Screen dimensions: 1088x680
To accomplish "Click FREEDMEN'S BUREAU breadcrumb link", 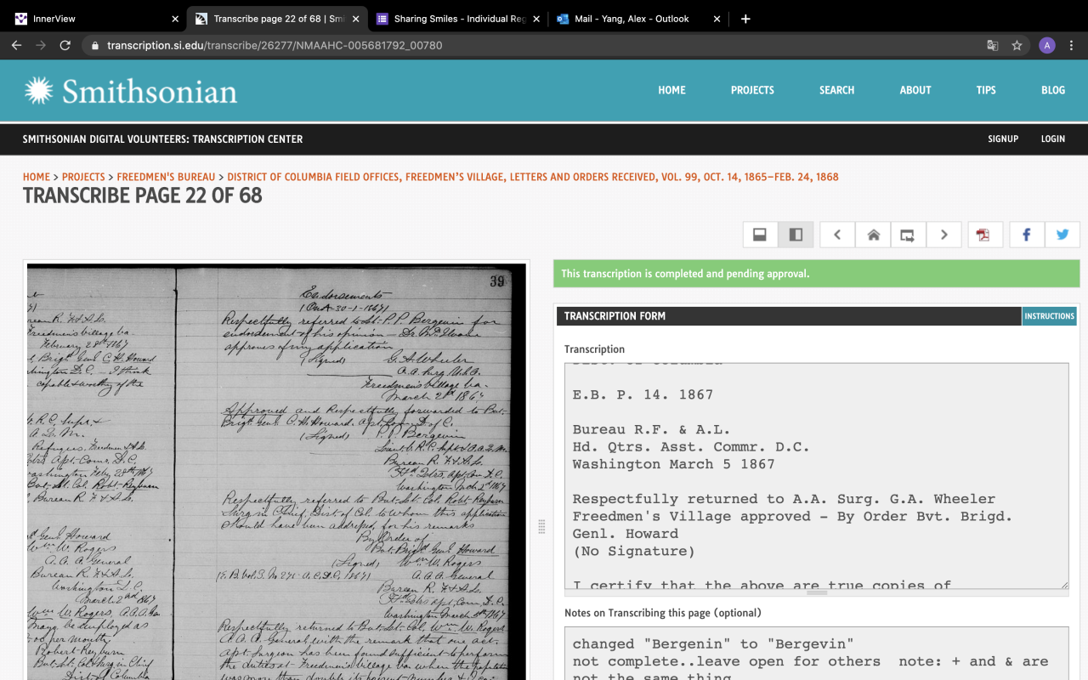I will [x=166, y=177].
